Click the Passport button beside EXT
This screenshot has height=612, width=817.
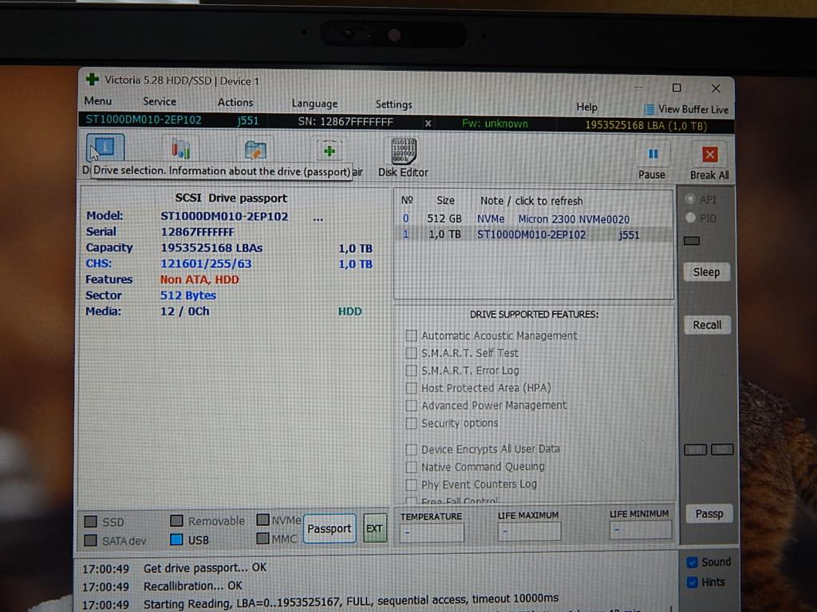[x=330, y=528]
